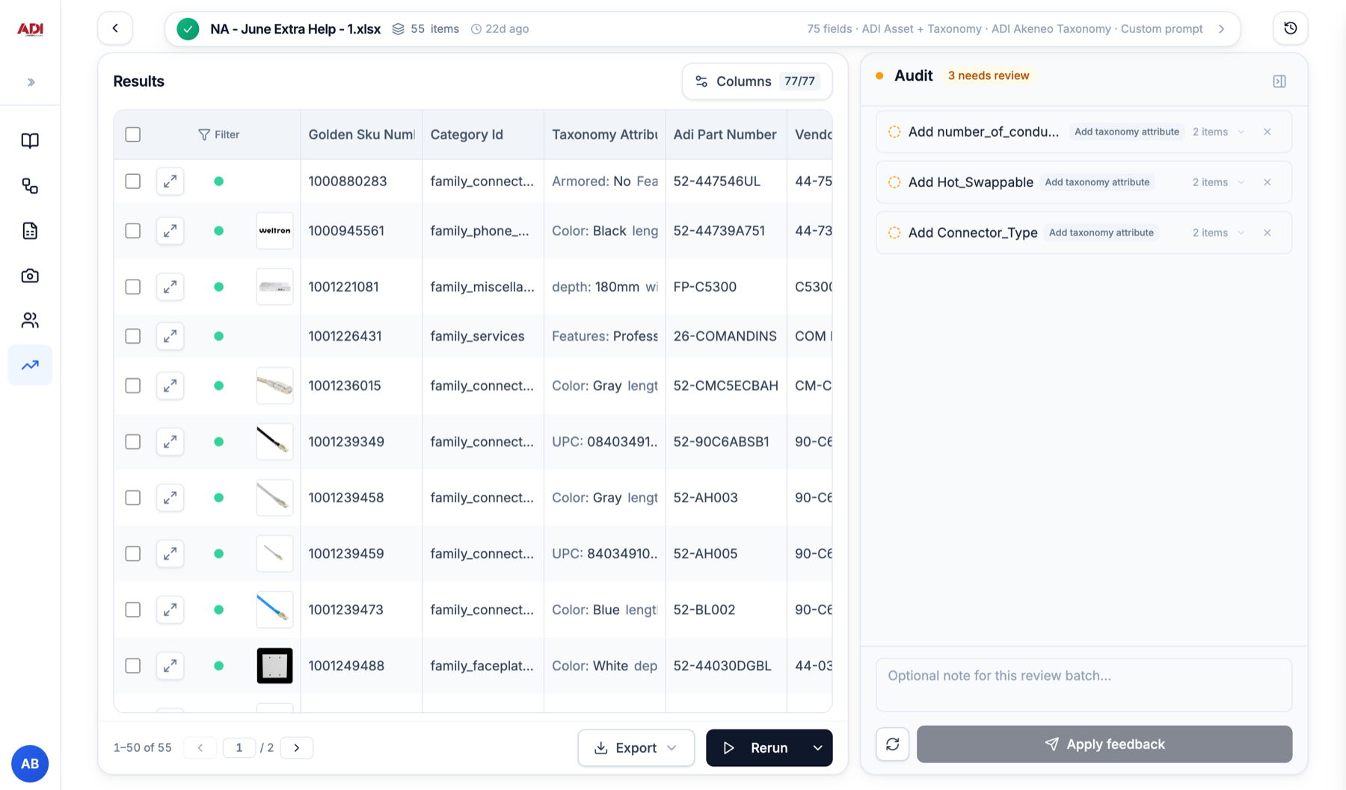The image size is (1346, 790).
Task: Expand row 1001239349 details
Action: pos(170,442)
